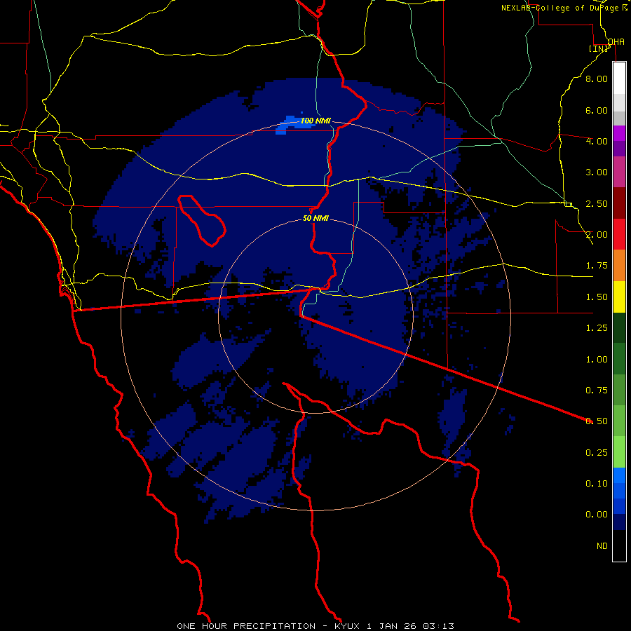631x631 pixels.
Task: Click the OHA product label
Action: [616, 42]
